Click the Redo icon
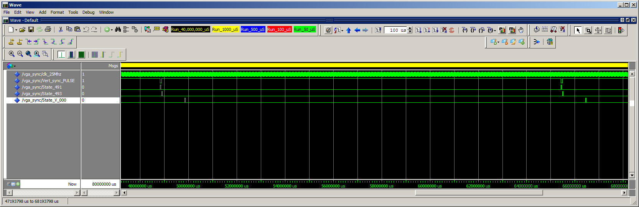The height and width of the screenshot is (207, 639). click(x=94, y=29)
